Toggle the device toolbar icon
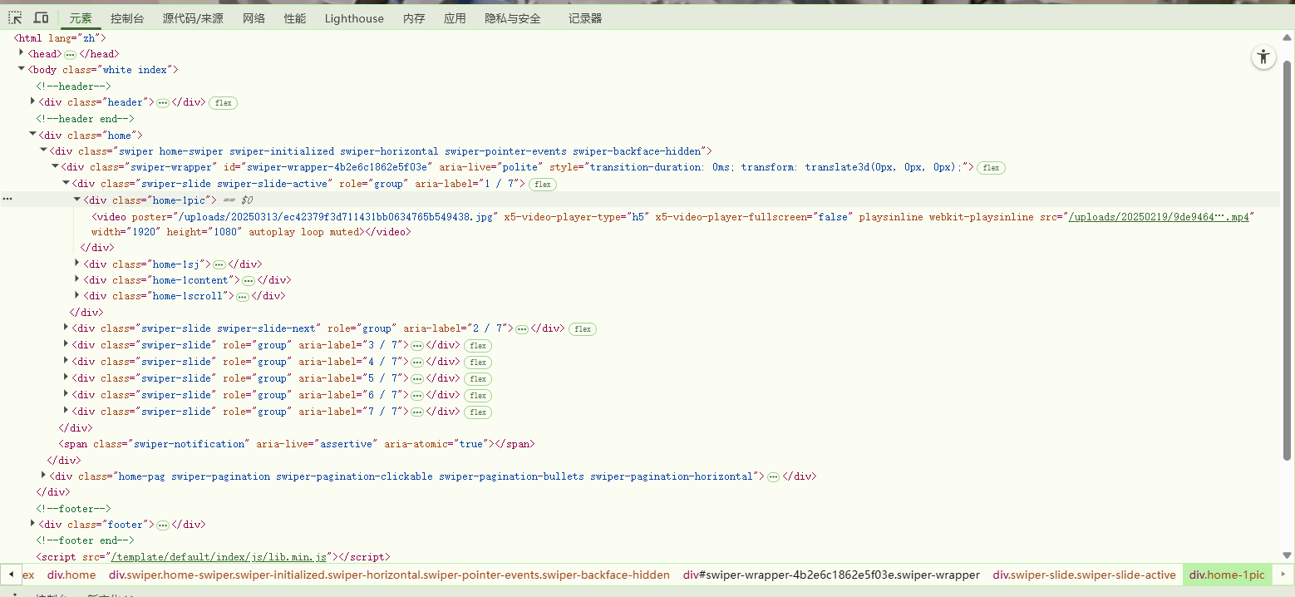The width and height of the screenshot is (1295, 597). pos(41,17)
